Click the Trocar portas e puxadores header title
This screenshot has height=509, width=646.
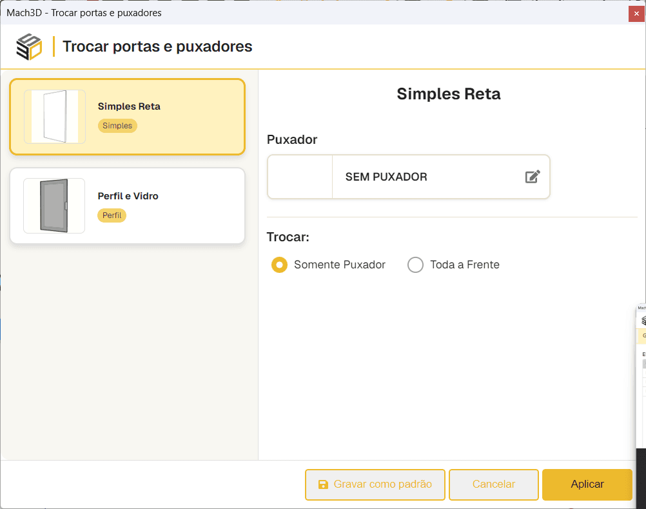[x=157, y=46]
